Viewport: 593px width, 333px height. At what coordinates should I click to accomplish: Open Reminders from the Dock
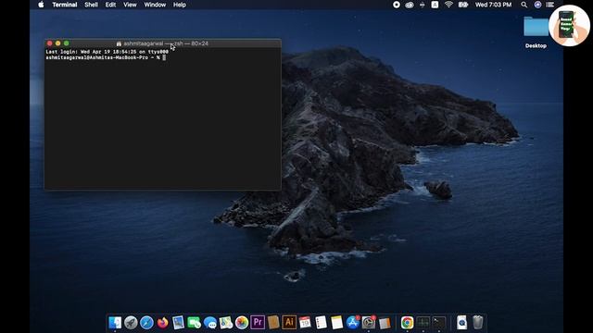click(x=322, y=323)
